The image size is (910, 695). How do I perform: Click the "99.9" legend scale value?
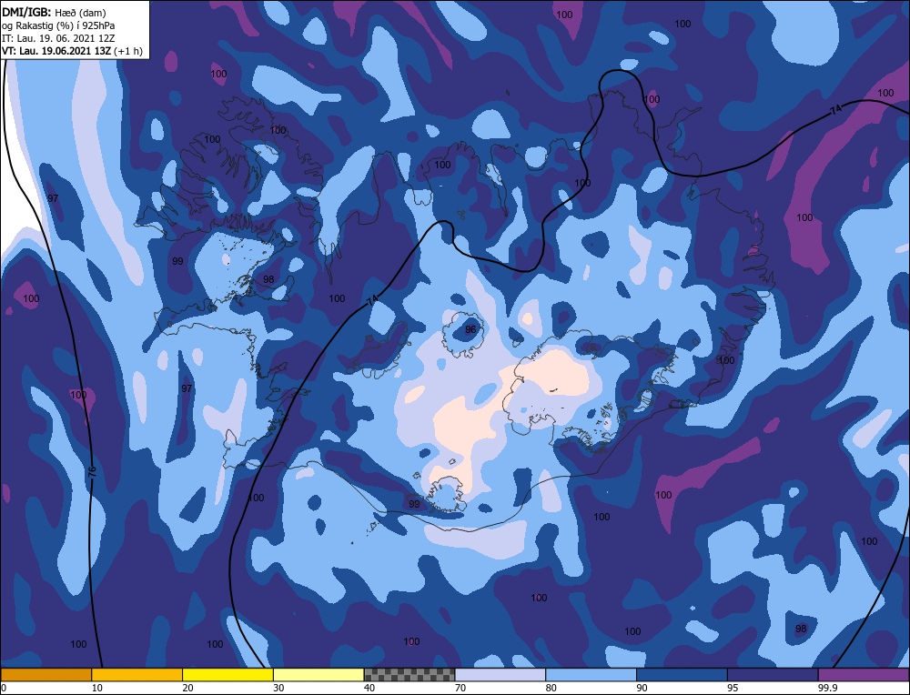tap(827, 688)
